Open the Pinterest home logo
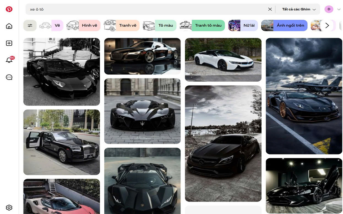 click(9, 9)
